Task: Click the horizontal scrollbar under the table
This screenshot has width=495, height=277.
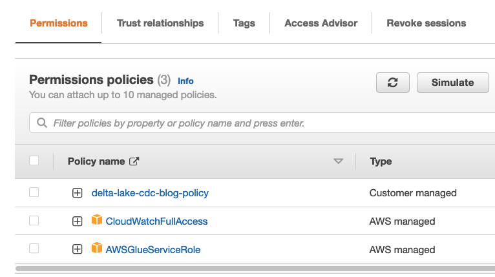Action: [x=252, y=268]
